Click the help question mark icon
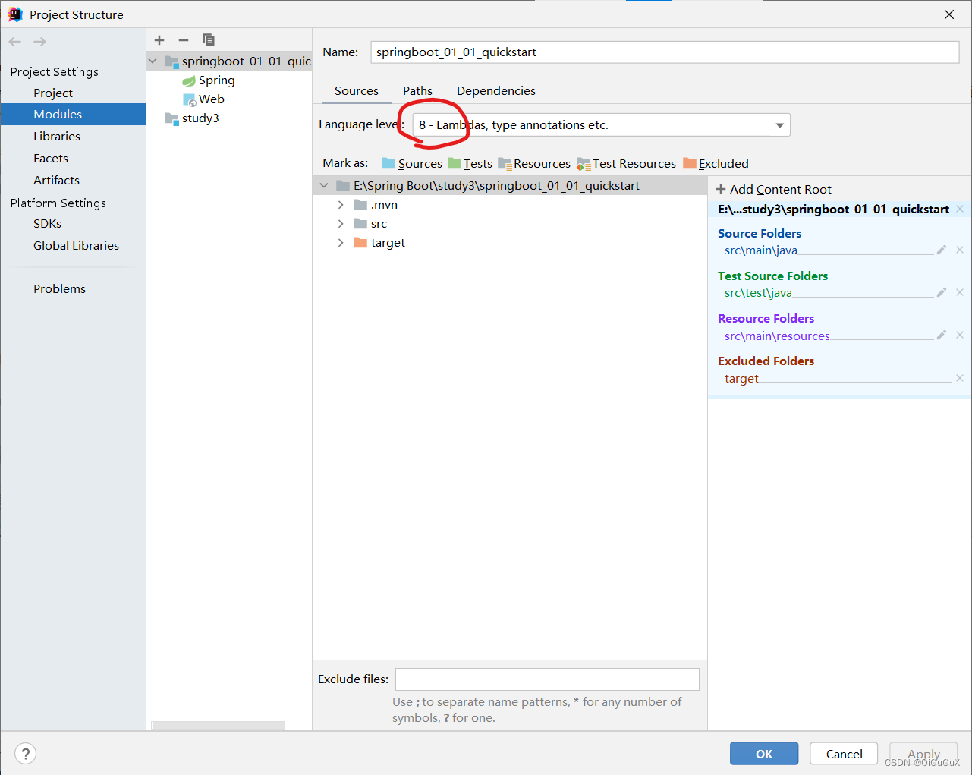 25,753
